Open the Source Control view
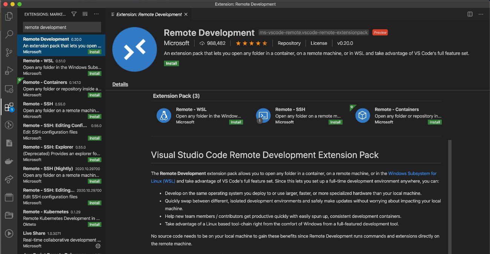This screenshot has width=490, height=254. pyautogui.click(x=9, y=53)
